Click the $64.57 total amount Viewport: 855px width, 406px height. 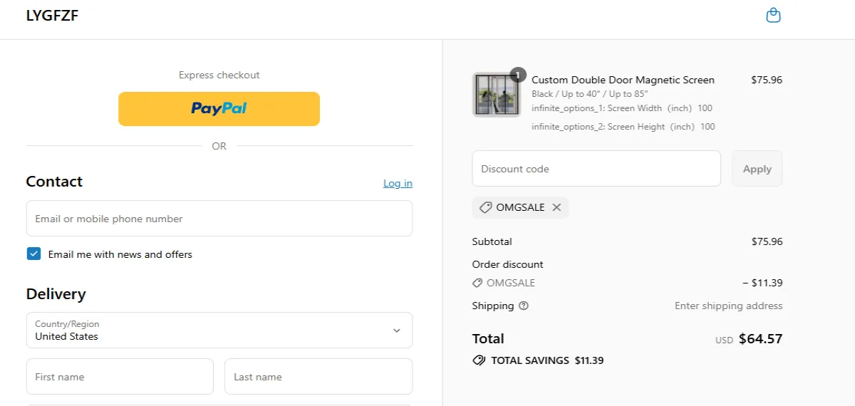click(760, 339)
